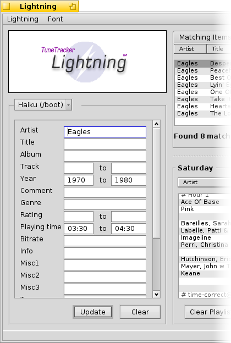Click the search form scroll up arrow
This screenshot has height=343, width=231.
156,124
